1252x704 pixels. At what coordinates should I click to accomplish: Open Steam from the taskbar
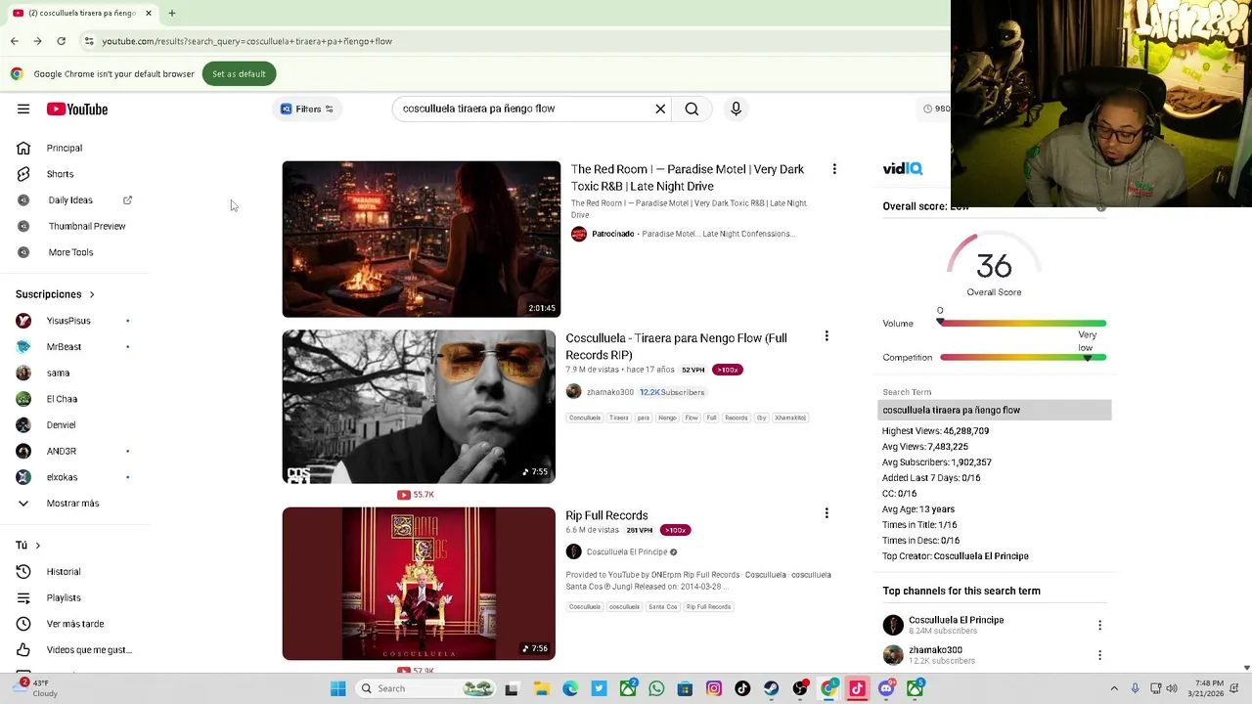(x=771, y=688)
